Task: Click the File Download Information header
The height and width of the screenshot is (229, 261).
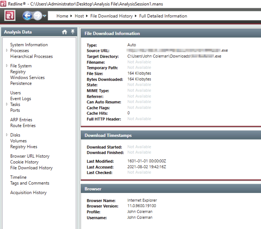Action: pos(171,33)
